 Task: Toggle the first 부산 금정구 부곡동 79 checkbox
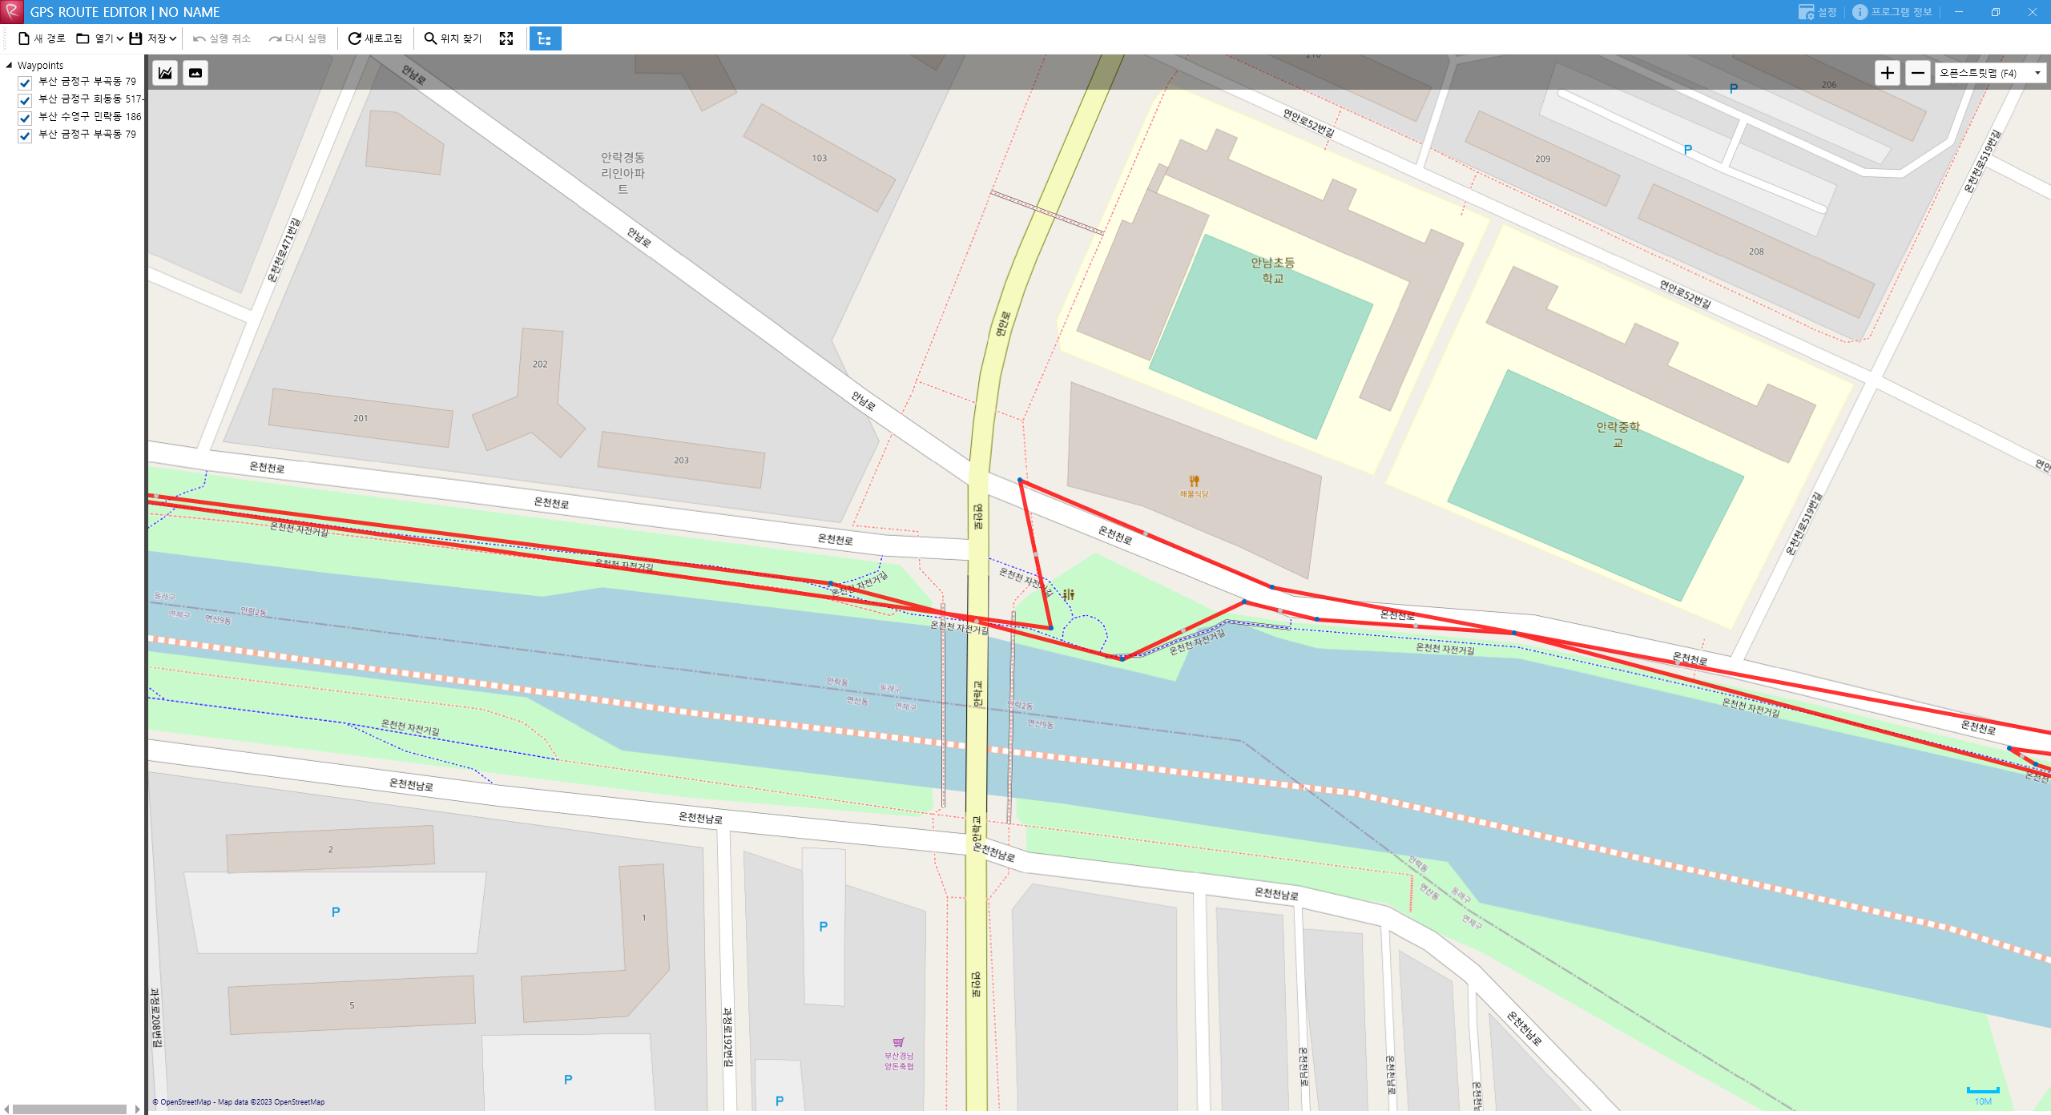pos(25,83)
